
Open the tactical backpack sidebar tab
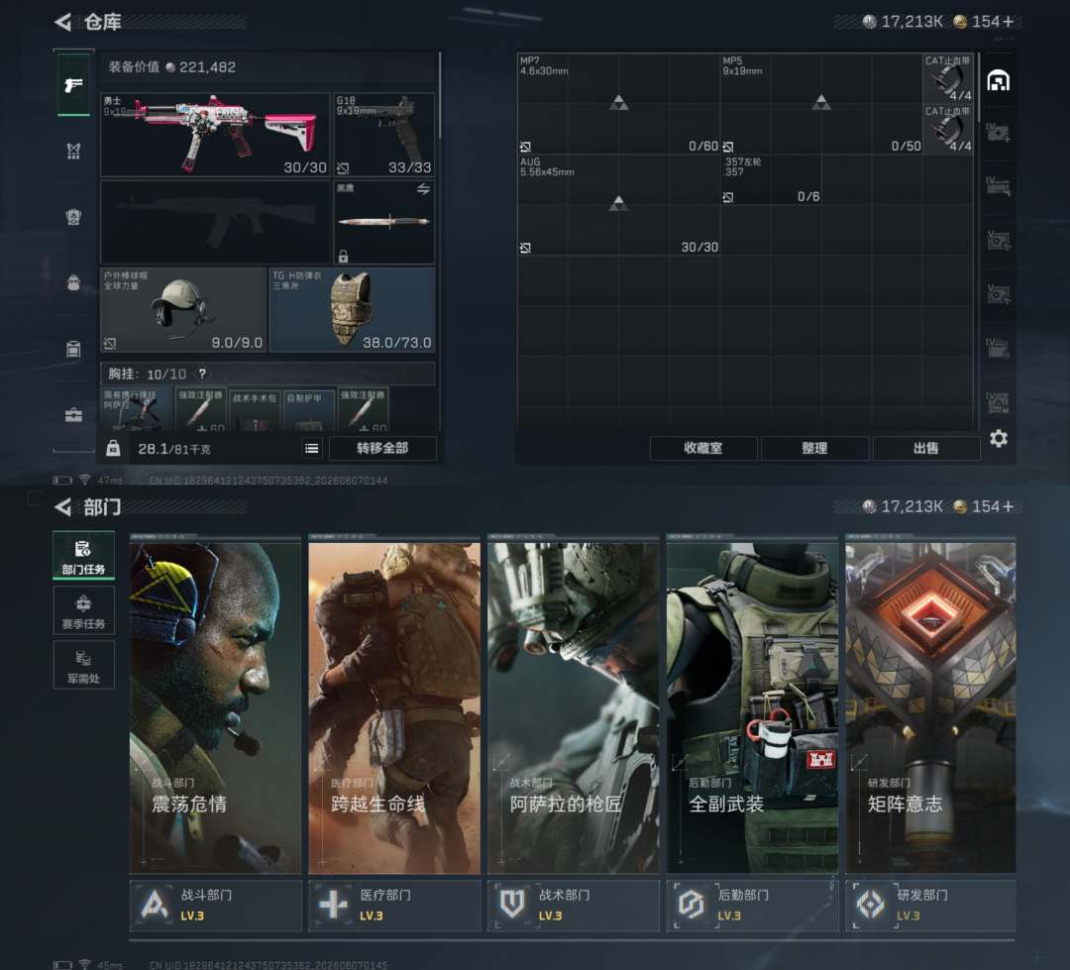73,216
